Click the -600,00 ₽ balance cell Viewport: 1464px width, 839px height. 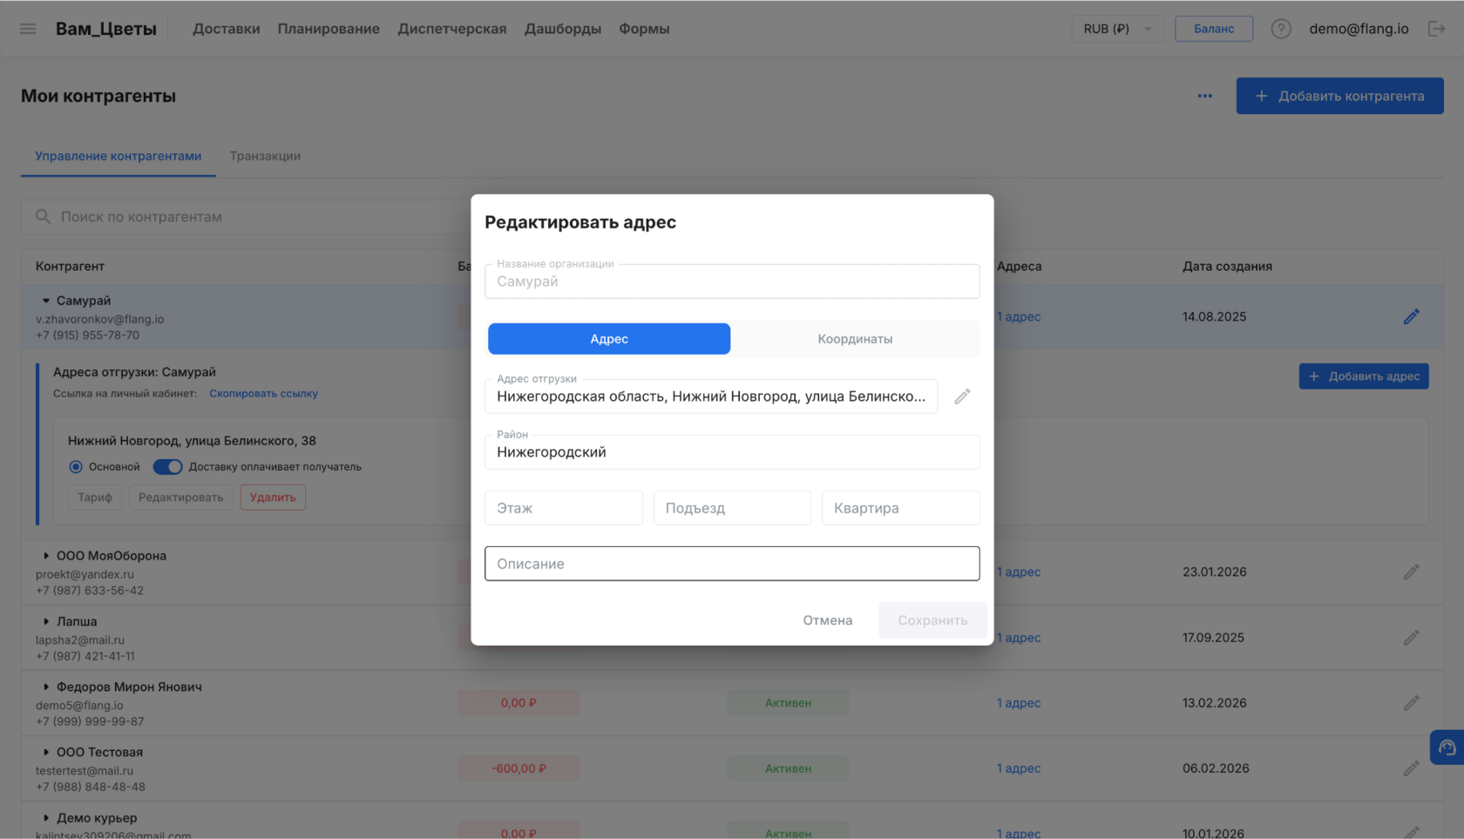click(518, 768)
